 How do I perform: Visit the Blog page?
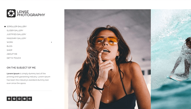click(10, 46)
